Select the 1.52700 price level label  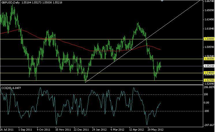(x=209, y=80)
